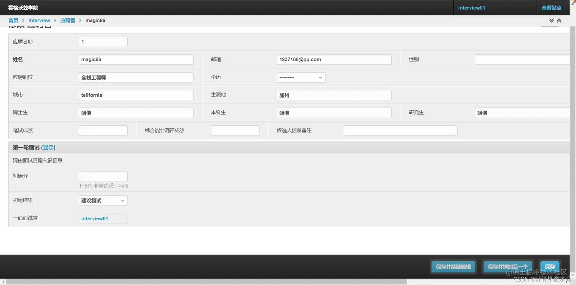Click the 保存 button
The height and width of the screenshot is (285, 576).
(550, 267)
